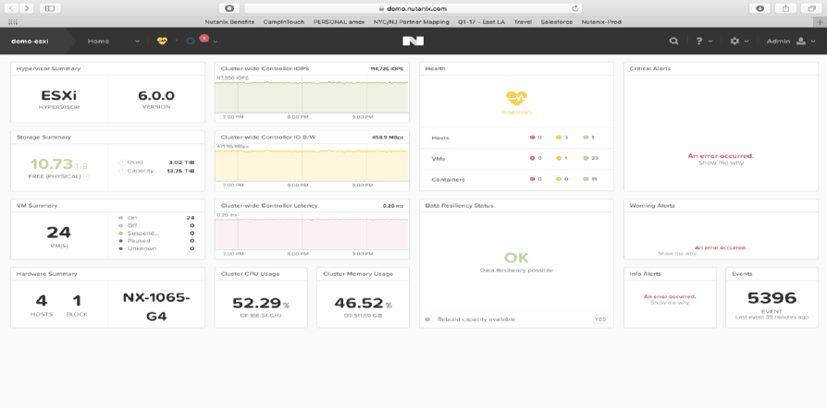Image resolution: width=827 pixels, height=408 pixels.
Task: Click the red alert count badge
Action: [204, 38]
